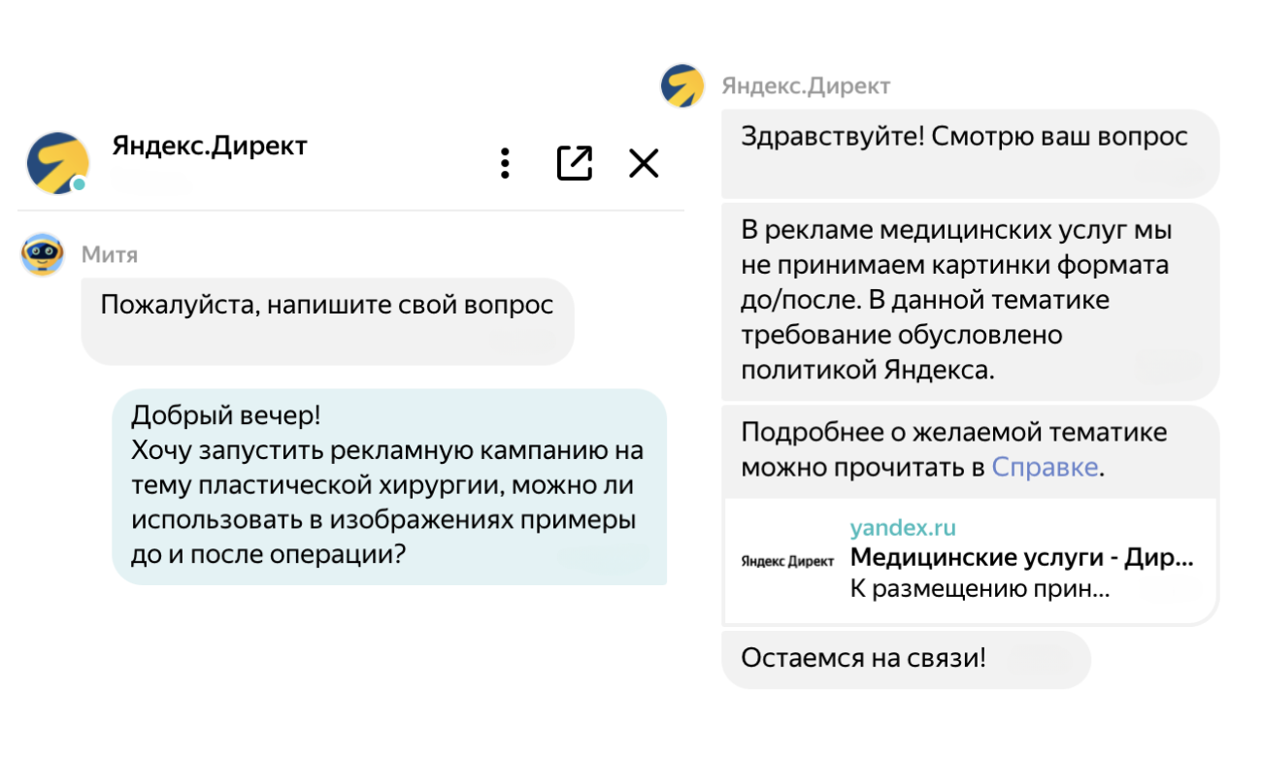Screen dimensions: 1262x757
Task: Click the gray Яндекс.Директ sender name label
Action: (806, 86)
